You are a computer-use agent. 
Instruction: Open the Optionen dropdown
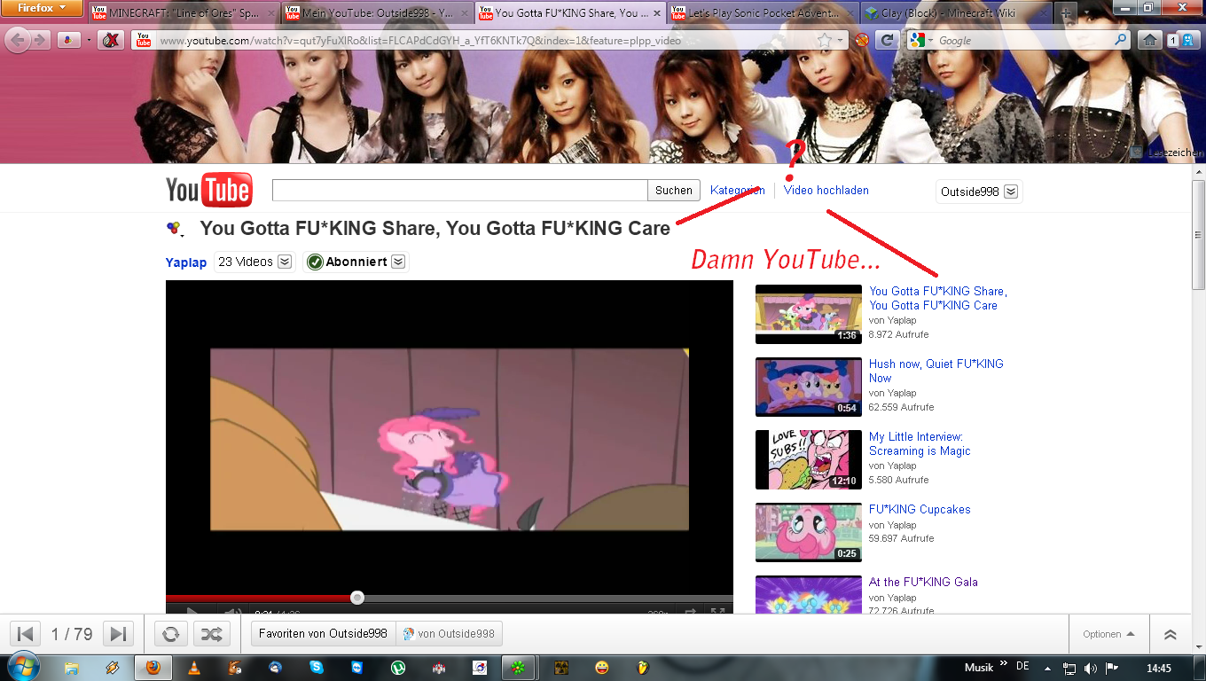(1108, 634)
